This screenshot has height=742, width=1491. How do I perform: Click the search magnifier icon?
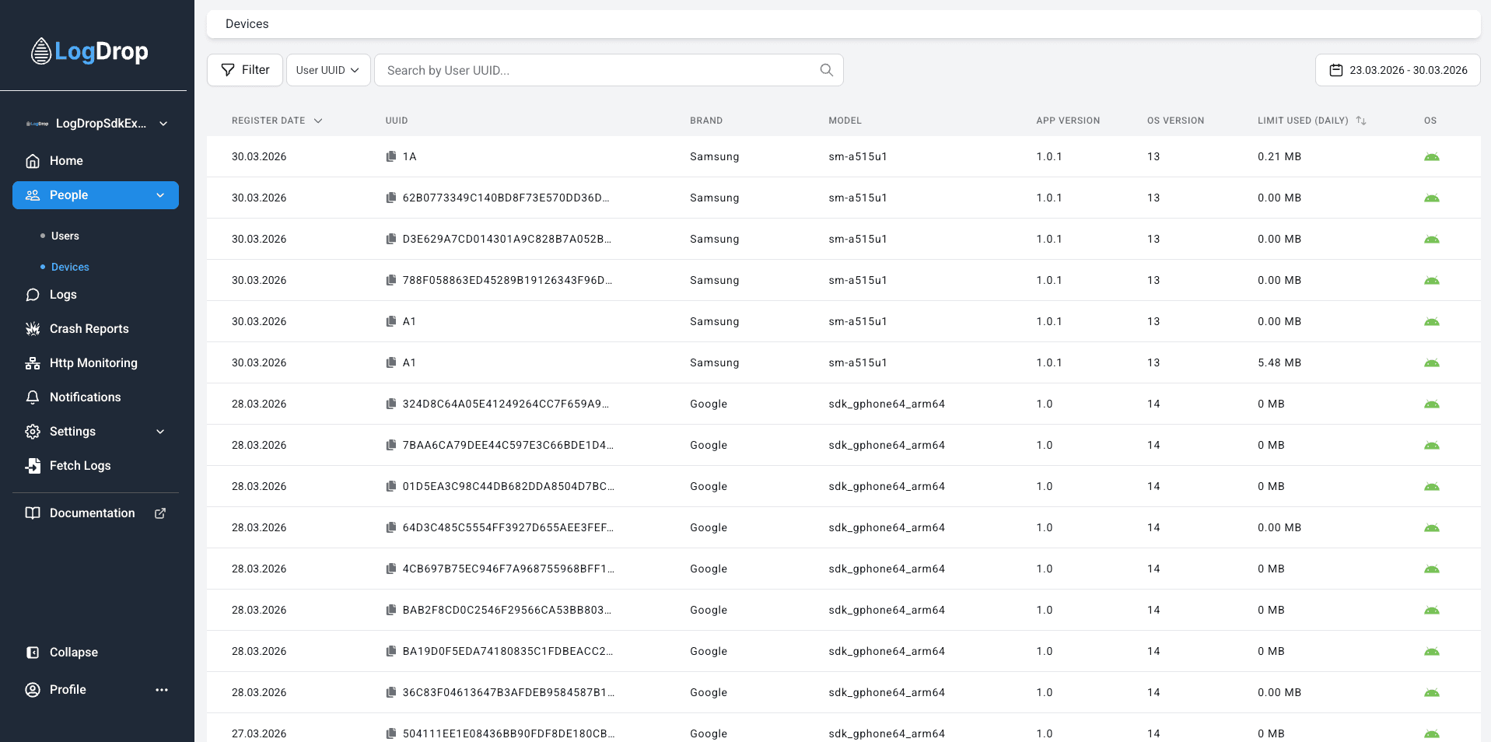(827, 70)
